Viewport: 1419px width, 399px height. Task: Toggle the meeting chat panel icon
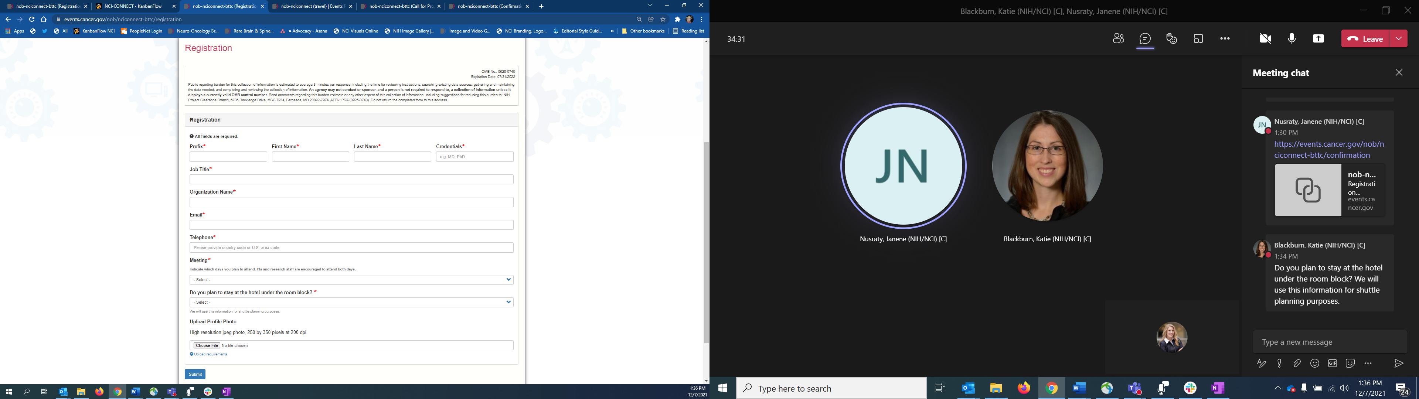[1145, 38]
